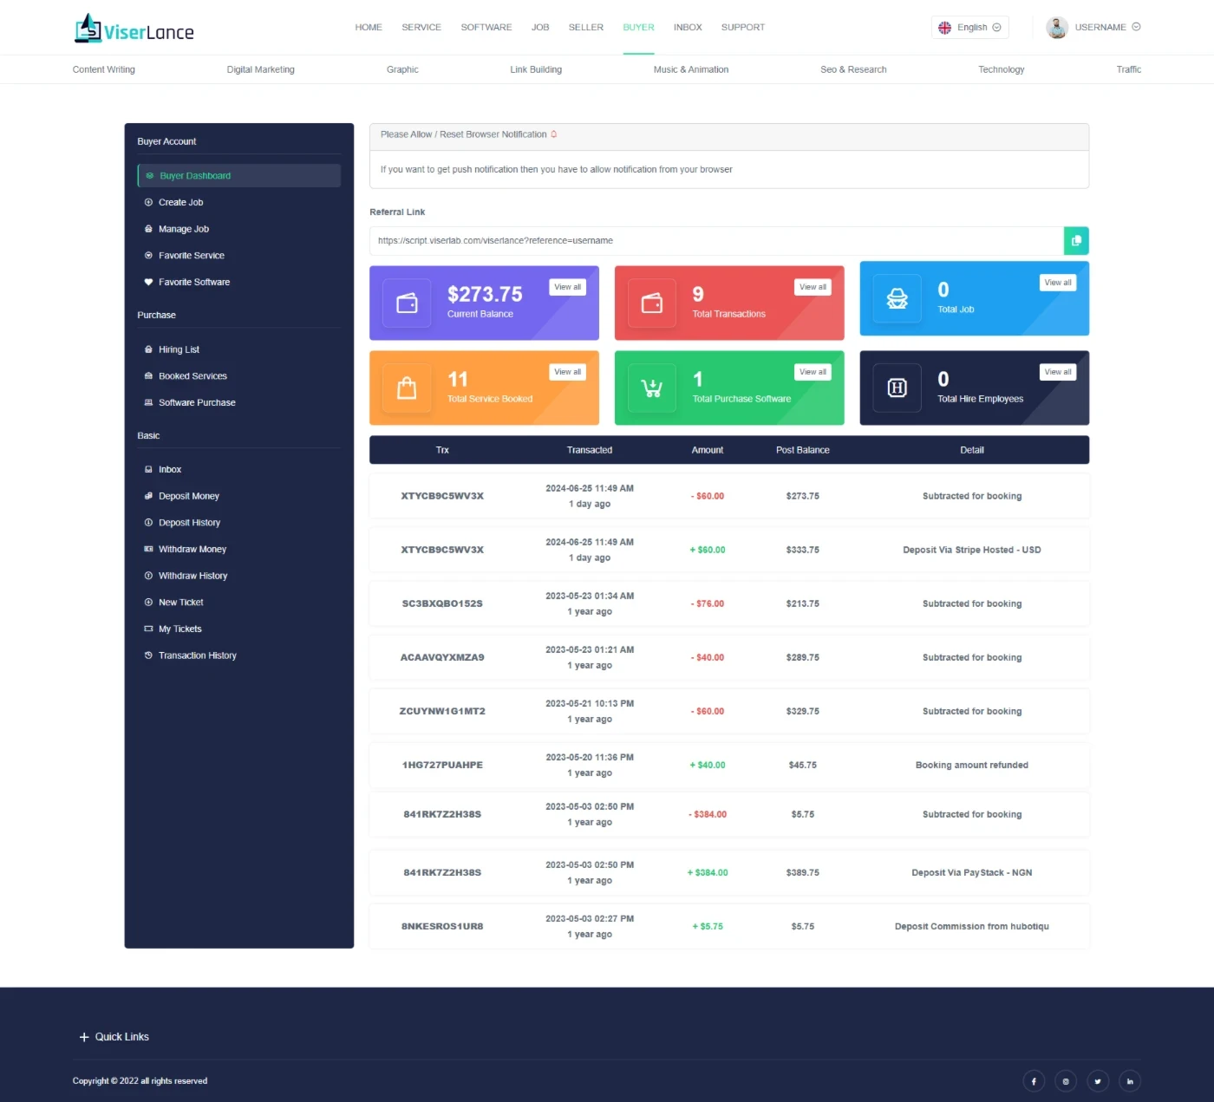Open the USERNAME account dropdown

[1094, 28]
